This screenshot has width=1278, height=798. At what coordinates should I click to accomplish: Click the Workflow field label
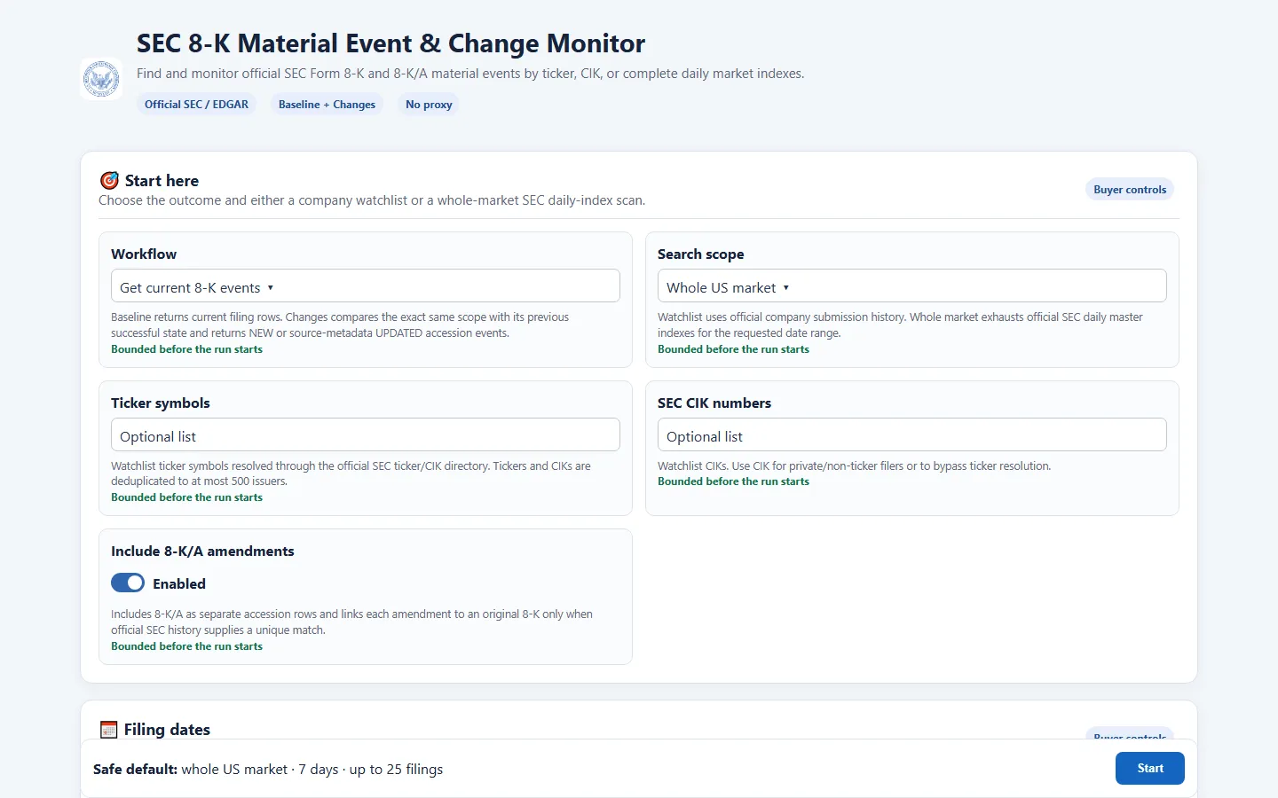[144, 254]
